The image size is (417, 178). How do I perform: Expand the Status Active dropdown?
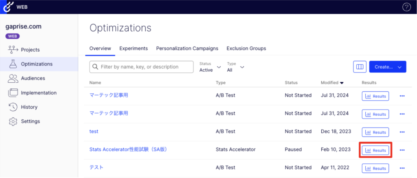pyautogui.click(x=210, y=67)
